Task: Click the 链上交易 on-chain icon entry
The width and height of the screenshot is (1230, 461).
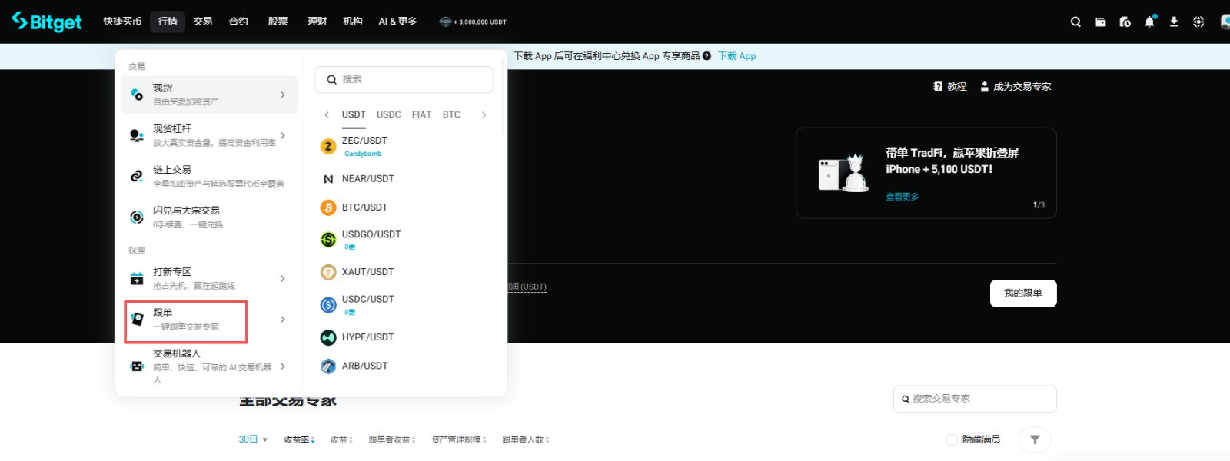Action: (x=209, y=176)
